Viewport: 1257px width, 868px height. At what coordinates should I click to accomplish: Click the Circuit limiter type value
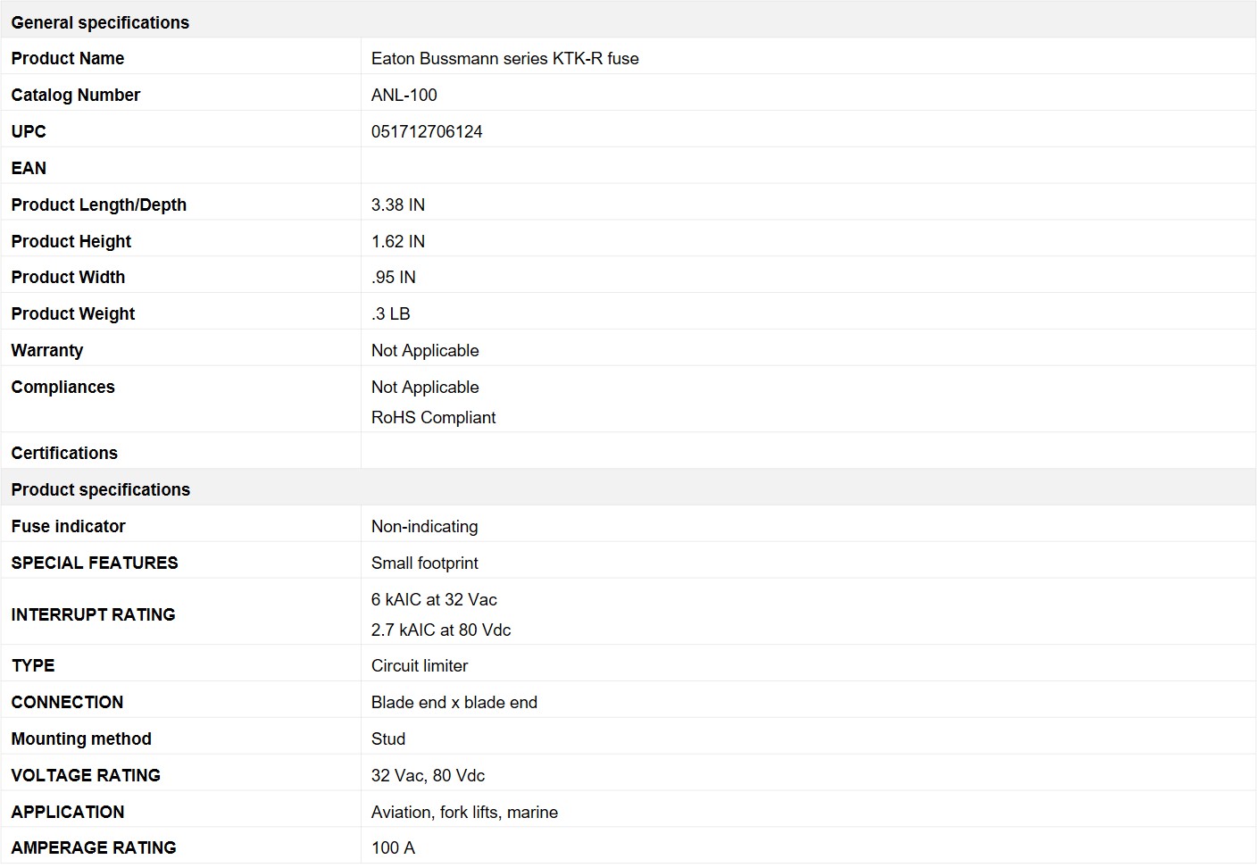pos(420,666)
